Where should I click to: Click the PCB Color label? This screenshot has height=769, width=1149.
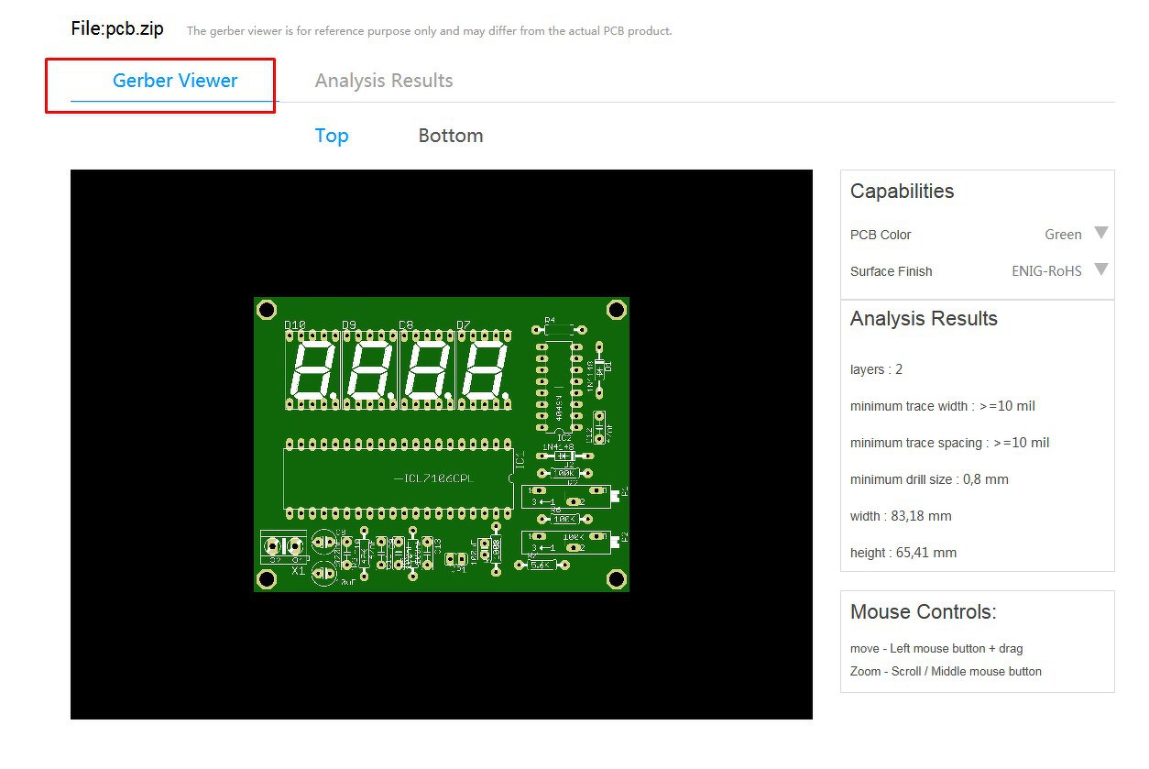click(x=881, y=235)
